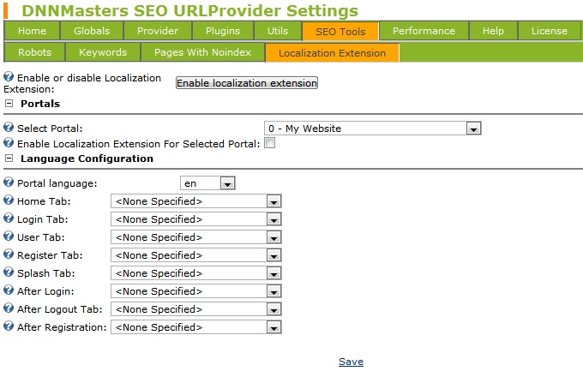Viewport: 583px width, 377px height.
Task: Collapse the Portals section
Action: pyautogui.click(x=9, y=104)
